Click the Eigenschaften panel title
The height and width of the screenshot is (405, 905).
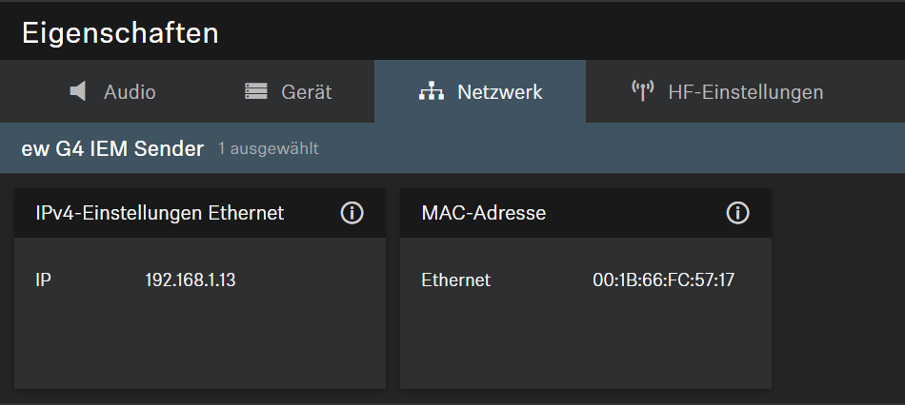pyautogui.click(x=120, y=33)
